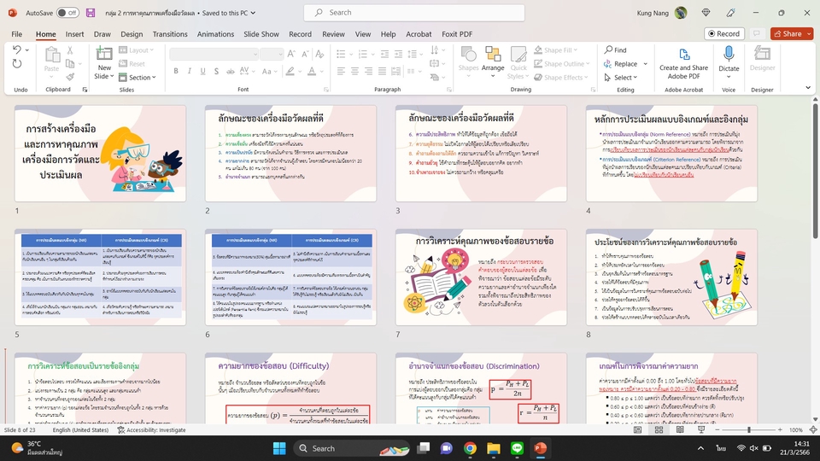The width and height of the screenshot is (820, 461).
Task: Toggle Italic formatting
Action: tap(190, 71)
